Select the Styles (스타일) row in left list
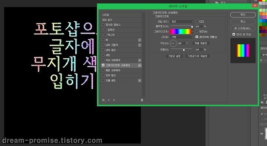267x146 pixels. (121, 14)
